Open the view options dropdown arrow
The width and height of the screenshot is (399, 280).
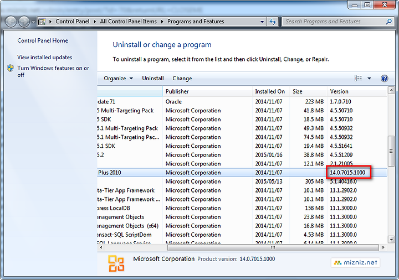pos(369,79)
